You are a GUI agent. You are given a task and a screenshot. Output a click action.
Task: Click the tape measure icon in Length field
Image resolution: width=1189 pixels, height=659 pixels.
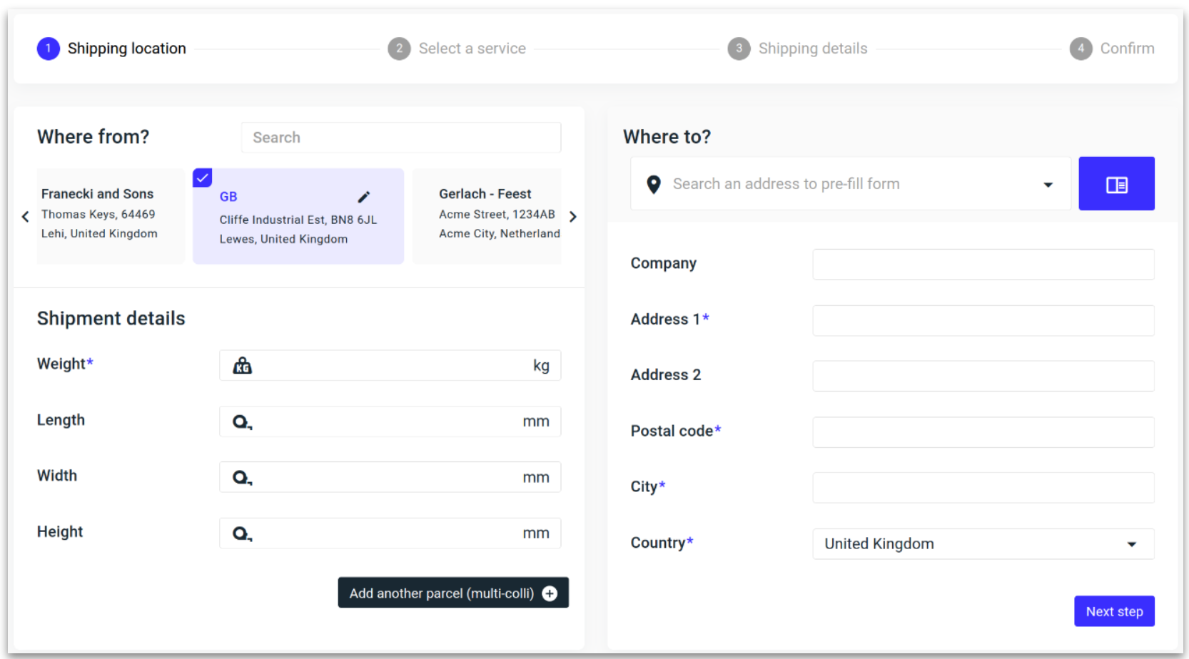pyautogui.click(x=243, y=422)
